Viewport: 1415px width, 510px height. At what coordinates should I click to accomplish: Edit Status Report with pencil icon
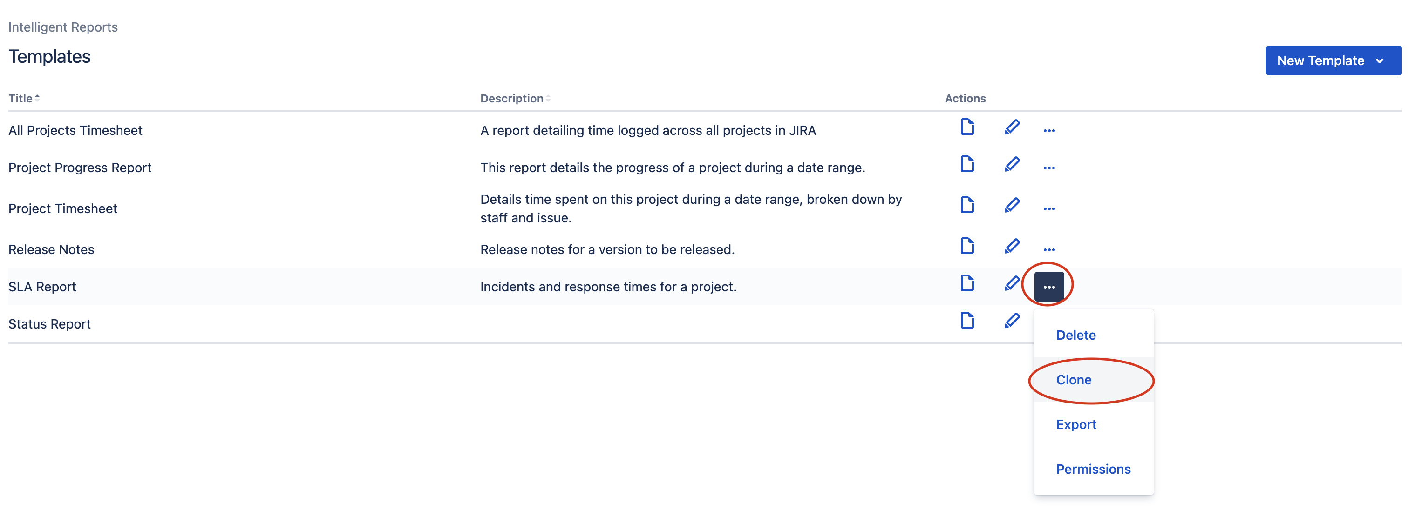[x=1013, y=321]
